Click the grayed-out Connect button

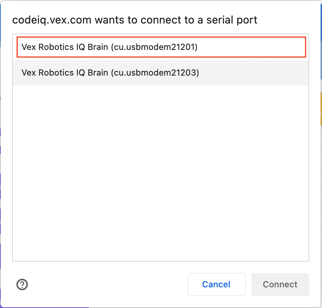[x=280, y=284]
